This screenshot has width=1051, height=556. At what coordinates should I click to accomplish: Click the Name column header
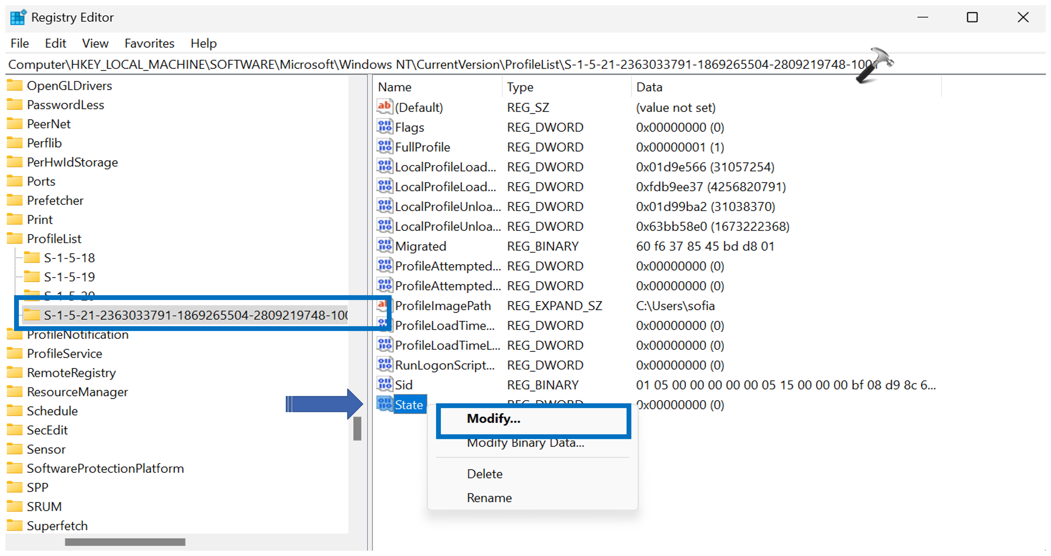(x=394, y=87)
